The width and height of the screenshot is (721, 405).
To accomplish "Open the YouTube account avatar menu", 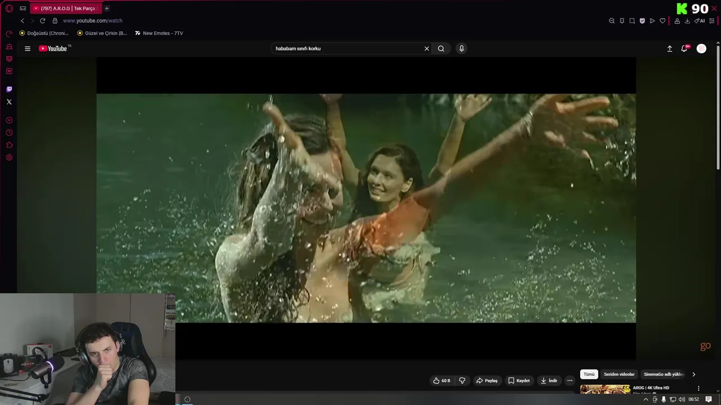I will click(701, 48).
